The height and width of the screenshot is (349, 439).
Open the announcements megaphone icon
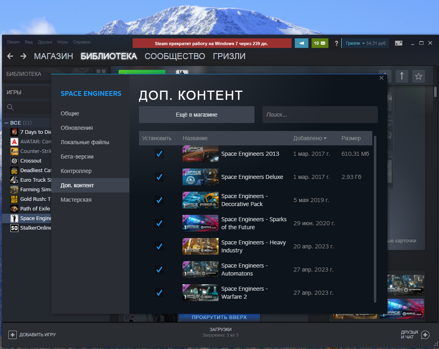click(301, 43)
